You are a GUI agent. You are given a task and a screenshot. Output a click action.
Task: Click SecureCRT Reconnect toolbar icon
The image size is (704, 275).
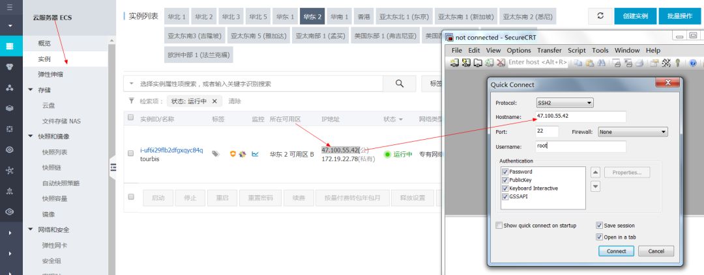490,62
